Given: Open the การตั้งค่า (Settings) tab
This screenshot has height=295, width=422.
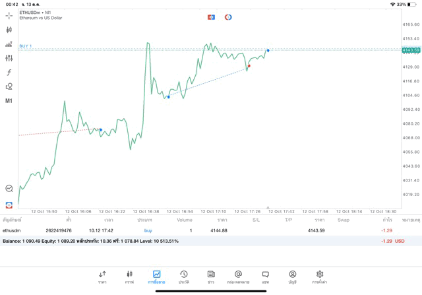Looking at the screenshot, I should click(x=320, y=277).
